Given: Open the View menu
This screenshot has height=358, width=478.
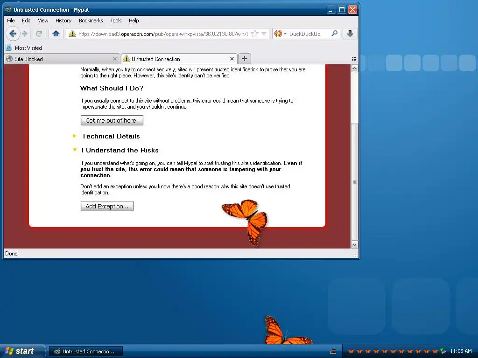Looking at the screenshot, I should click(x=43, y=21).
